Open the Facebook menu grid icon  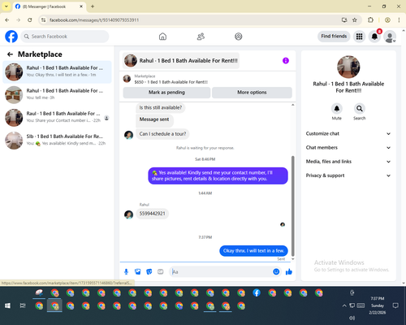(x=359, y=37)
